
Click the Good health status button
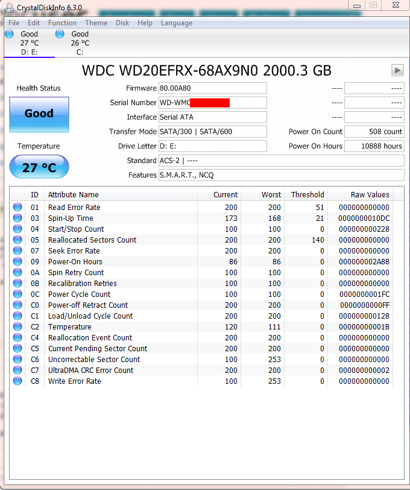pos(39,113)
